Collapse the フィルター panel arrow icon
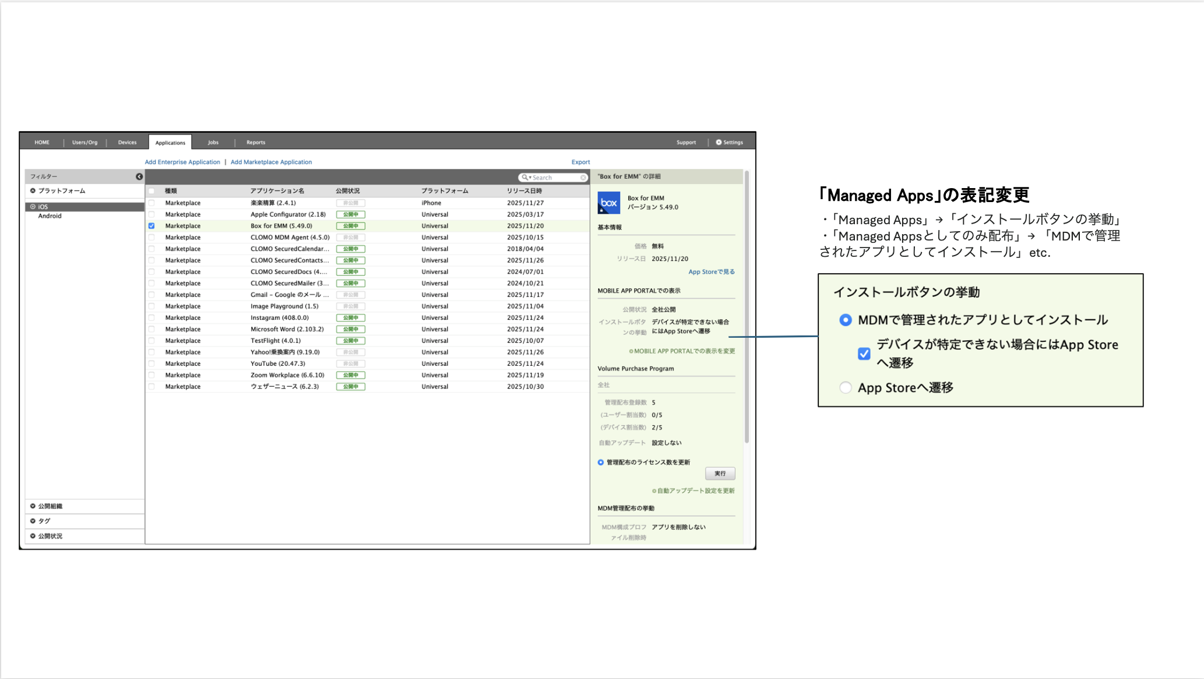Image resolution: width=1204 pixels, height=679 pixels. 139,176
